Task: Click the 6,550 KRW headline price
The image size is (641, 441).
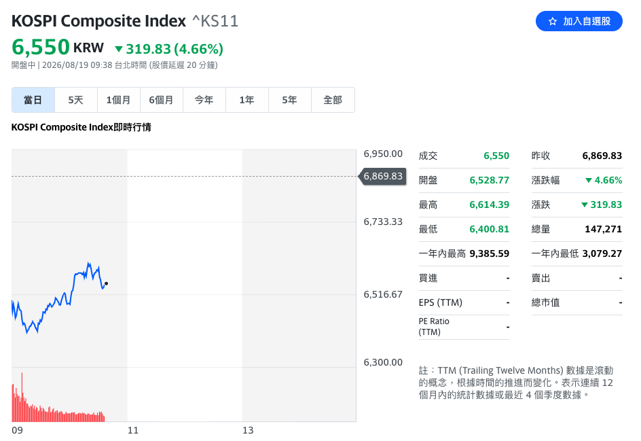Action: coord(58,47)
